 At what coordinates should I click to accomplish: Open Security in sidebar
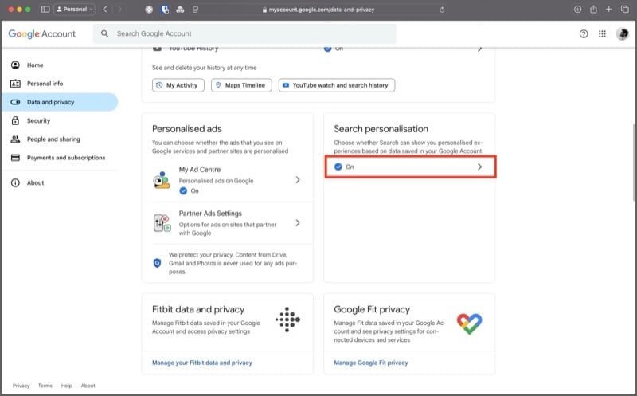tap(60, 121)
